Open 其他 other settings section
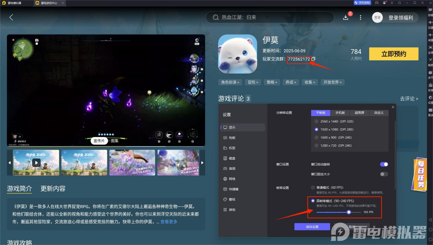Viewport: 433px width, 245px height. (x=243, y=209)
